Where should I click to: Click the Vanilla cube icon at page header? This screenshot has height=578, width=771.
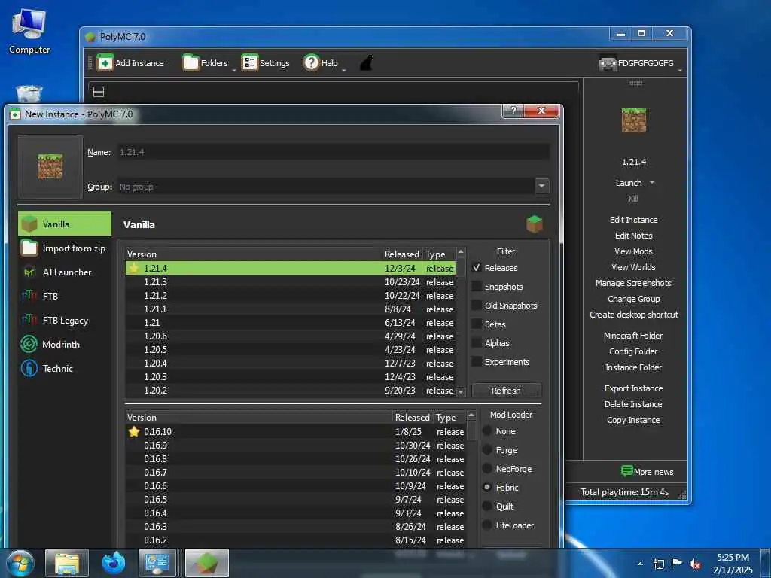[x=535, y=224]
